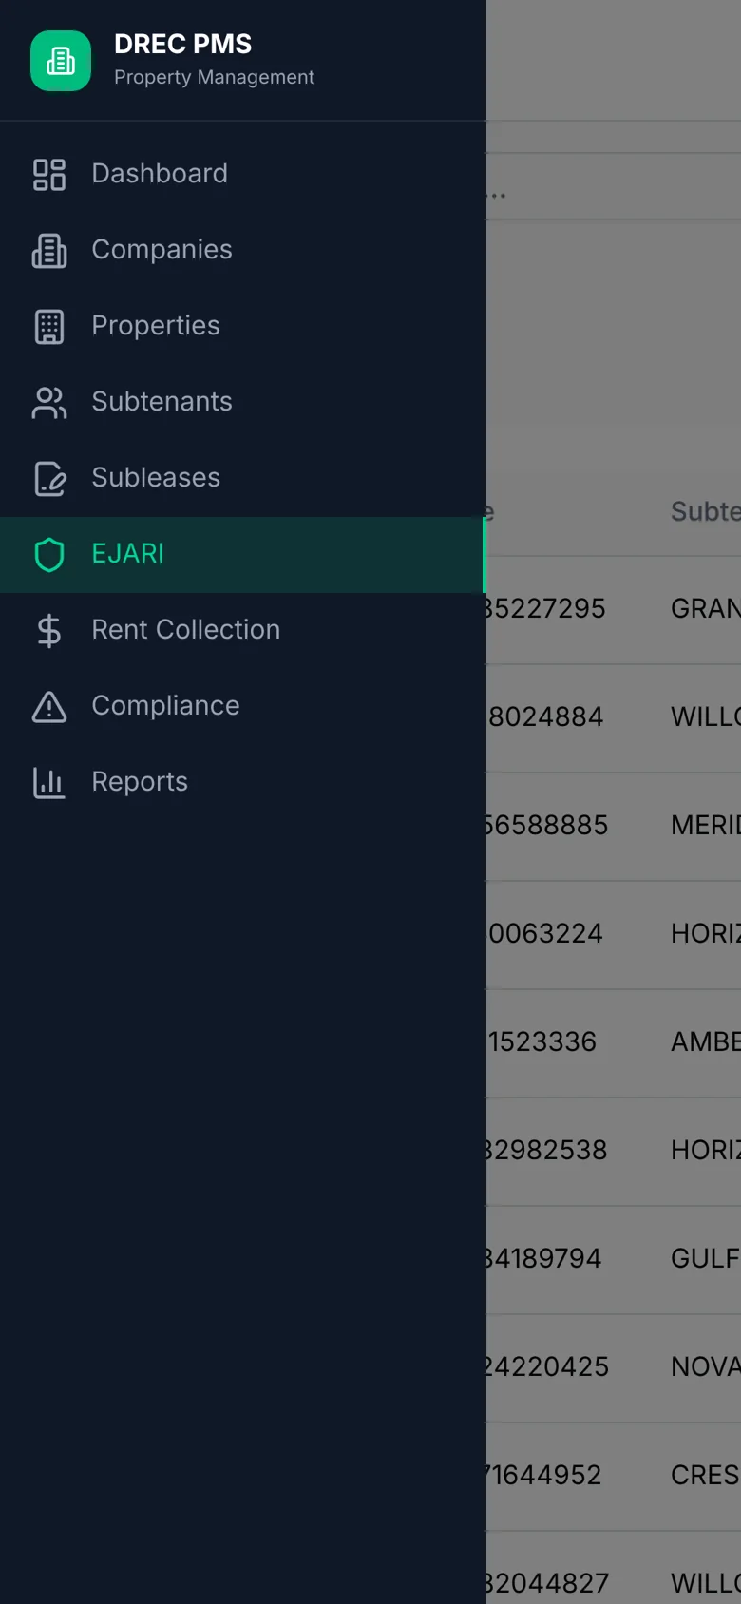741x1604 pixels.
Task: Click the partially visible Subte column header
Action: coord(705,512)
